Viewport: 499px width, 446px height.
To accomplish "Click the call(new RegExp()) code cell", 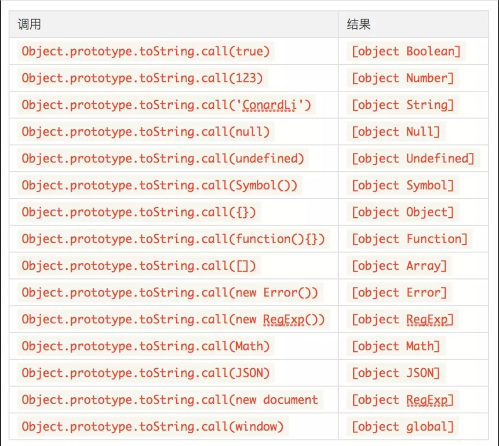I will [x=173, y=319].
